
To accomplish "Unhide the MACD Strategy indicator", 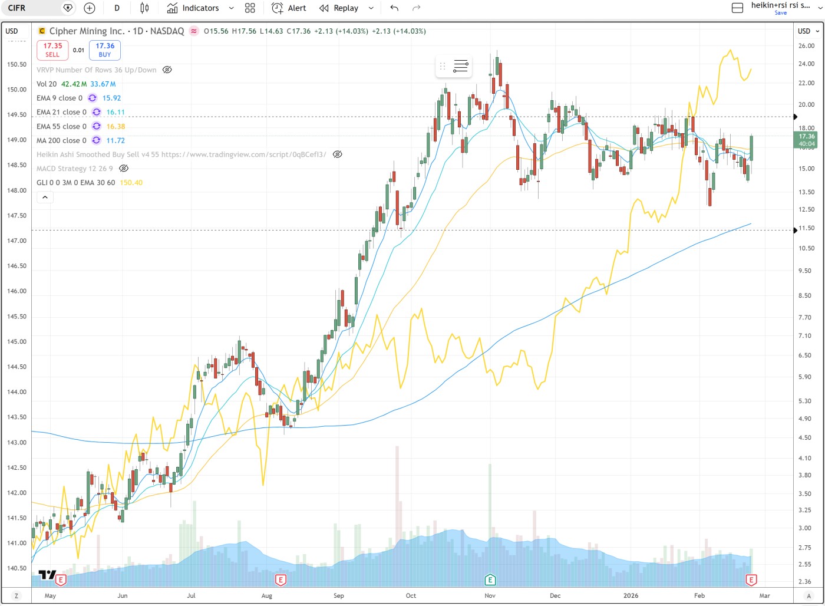I will coord(124,169).
